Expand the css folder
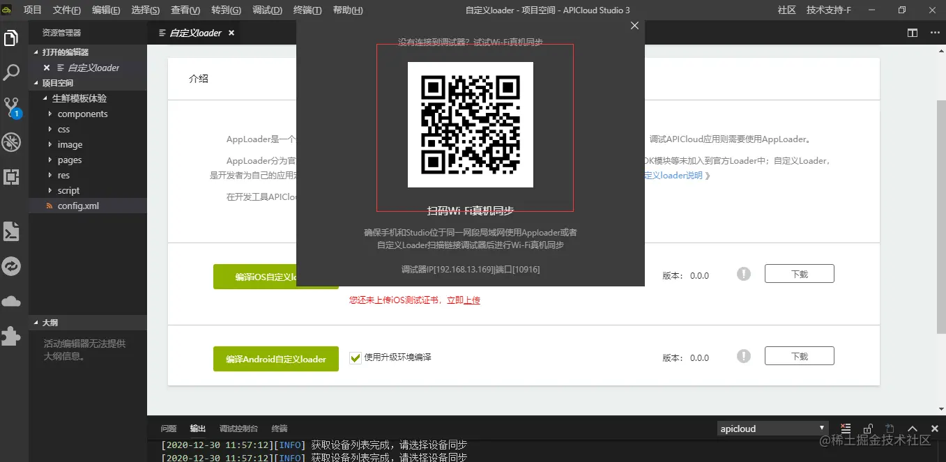This screenshot has height=462, width=946. [88, 129]
